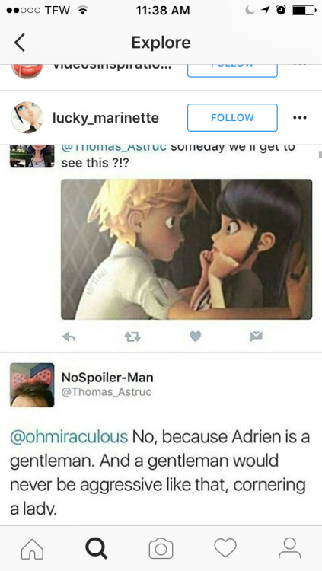Follow lucky_marinette
The image size is (322, 571).
point(232,117)
